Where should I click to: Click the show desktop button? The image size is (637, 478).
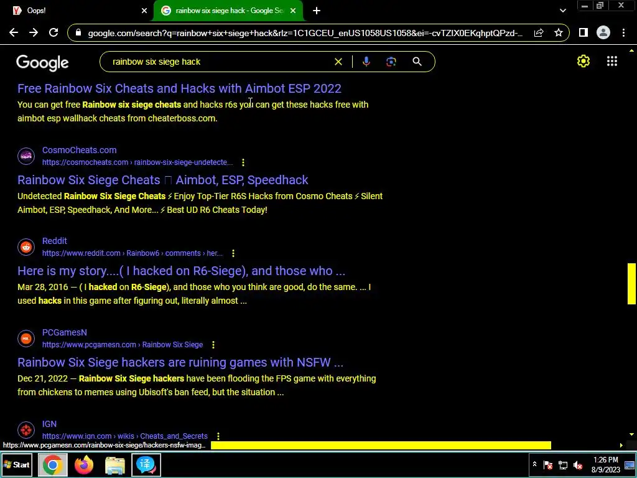630,465
